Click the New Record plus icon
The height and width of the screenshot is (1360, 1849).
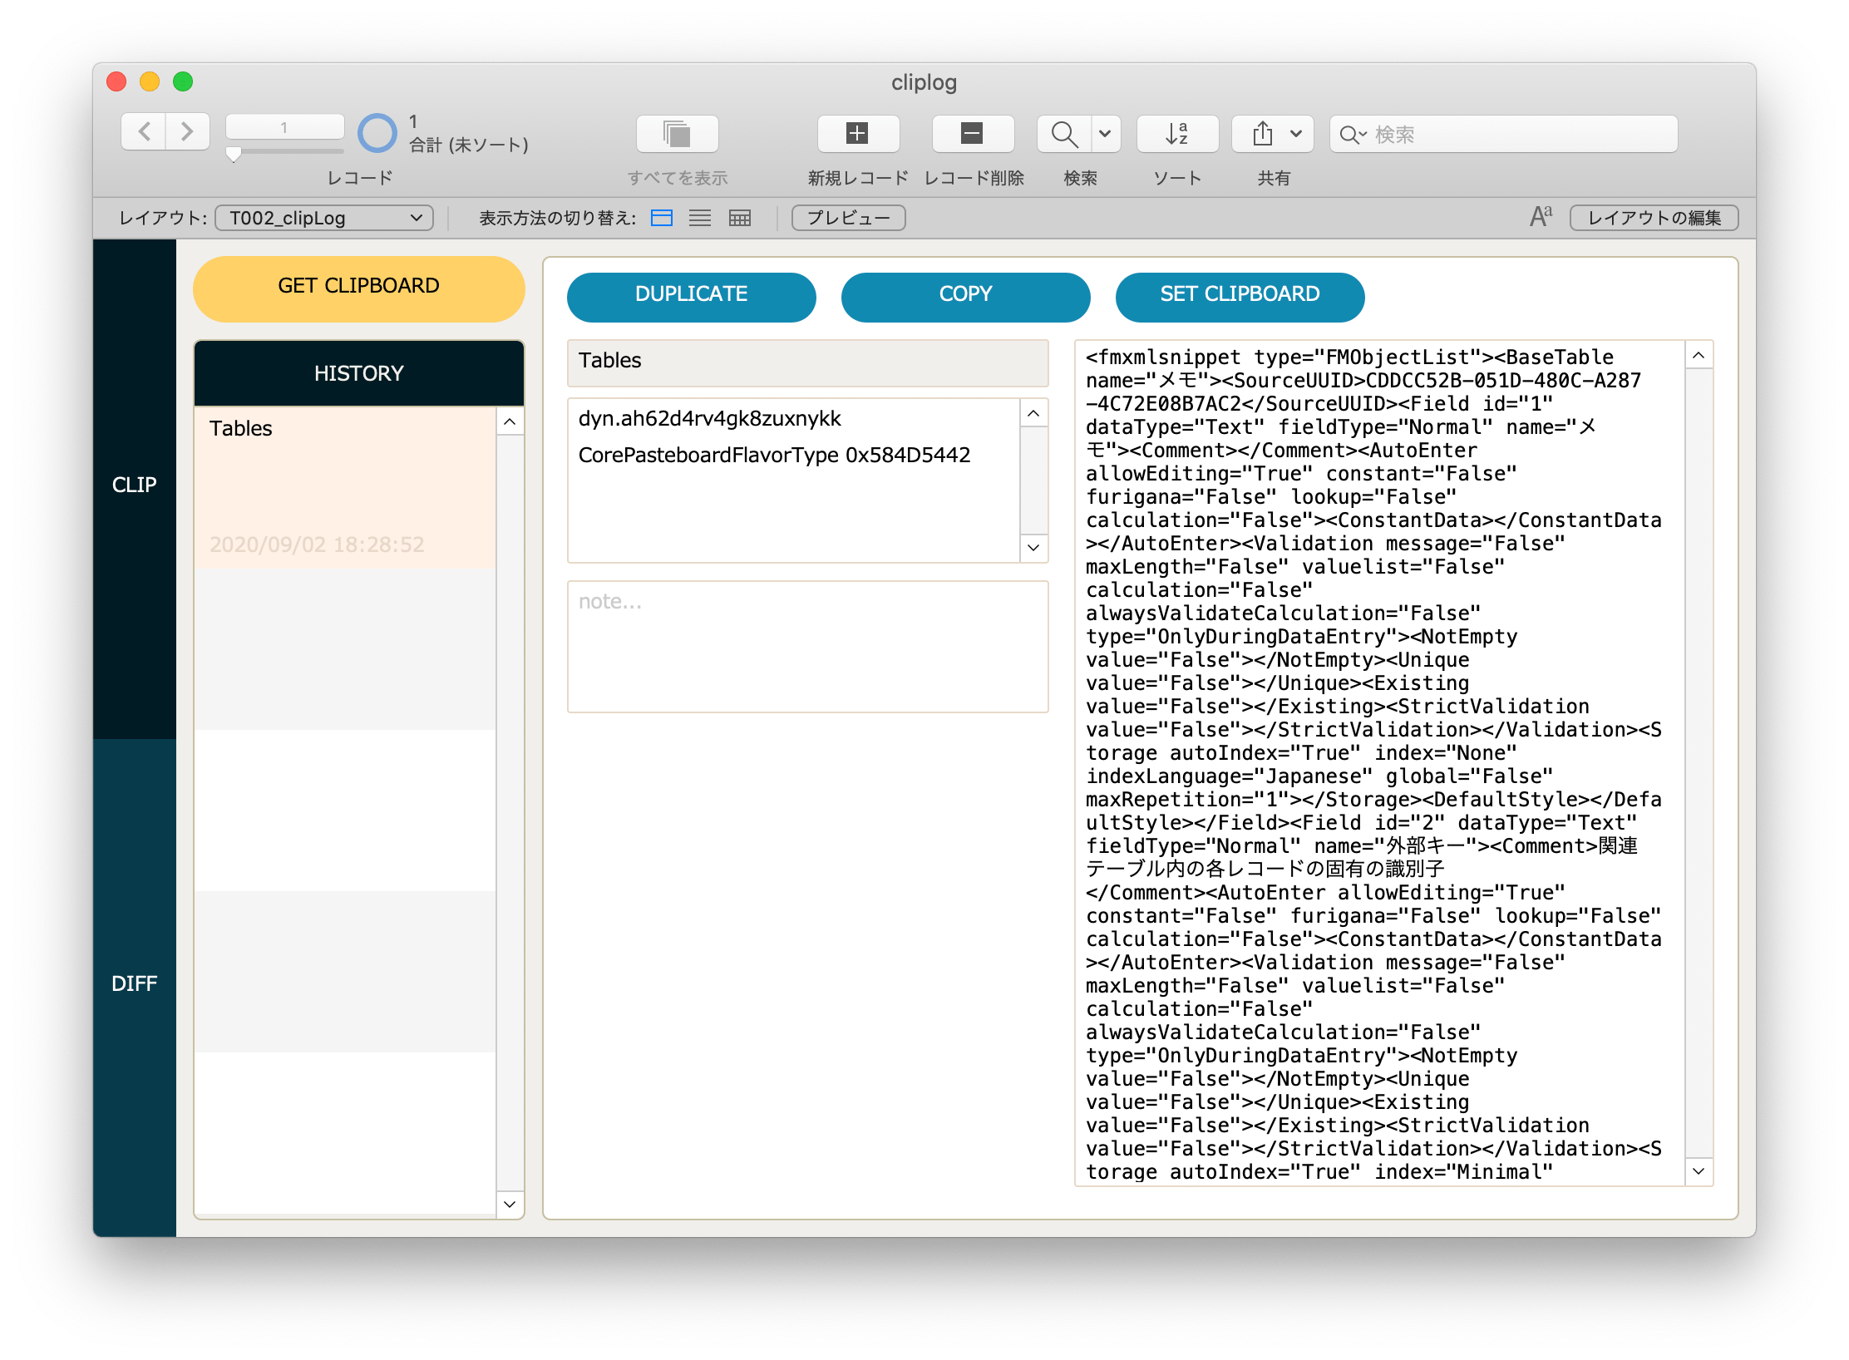pos(857,134)
